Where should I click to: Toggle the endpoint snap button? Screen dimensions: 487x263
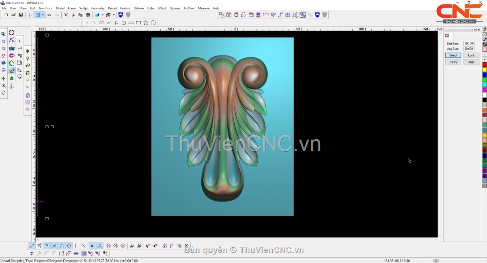pyautogui.click(x=32, y=246)
